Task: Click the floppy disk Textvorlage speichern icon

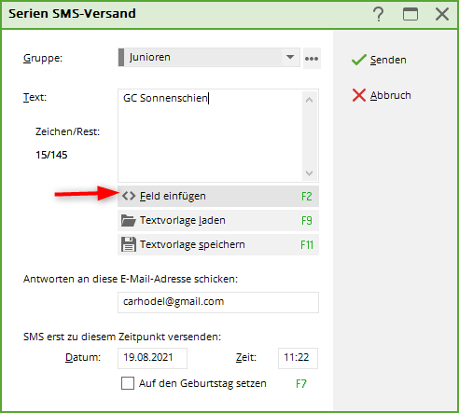Action: click(x=129, y=244)
